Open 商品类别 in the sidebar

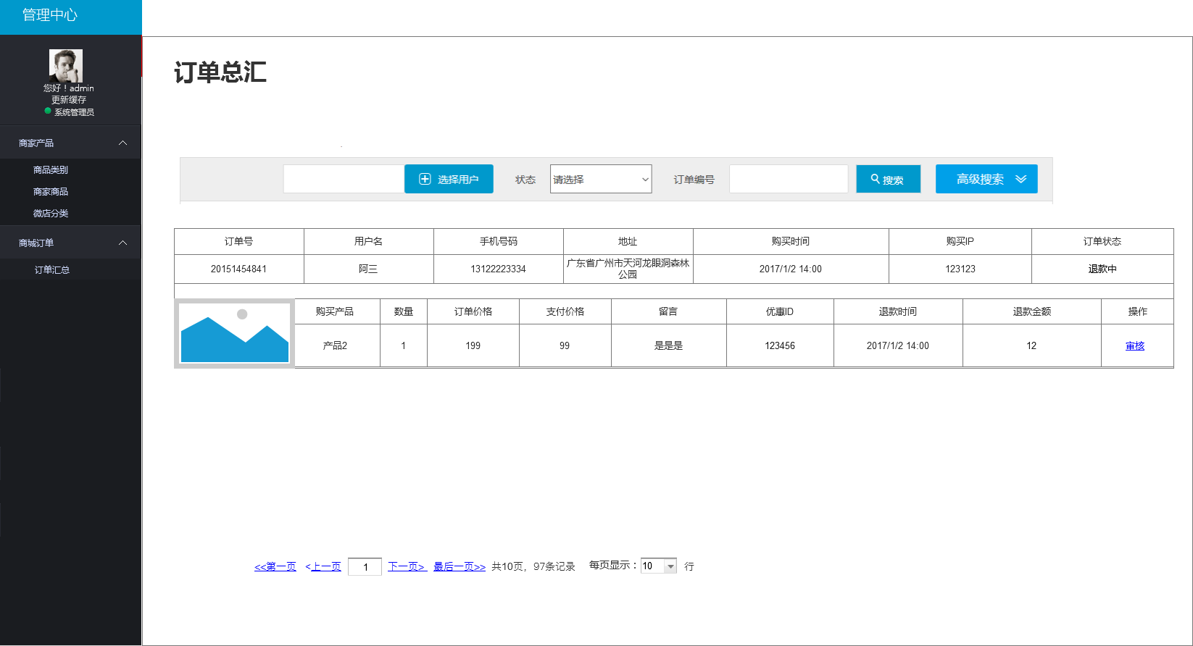tap(51, 170)
